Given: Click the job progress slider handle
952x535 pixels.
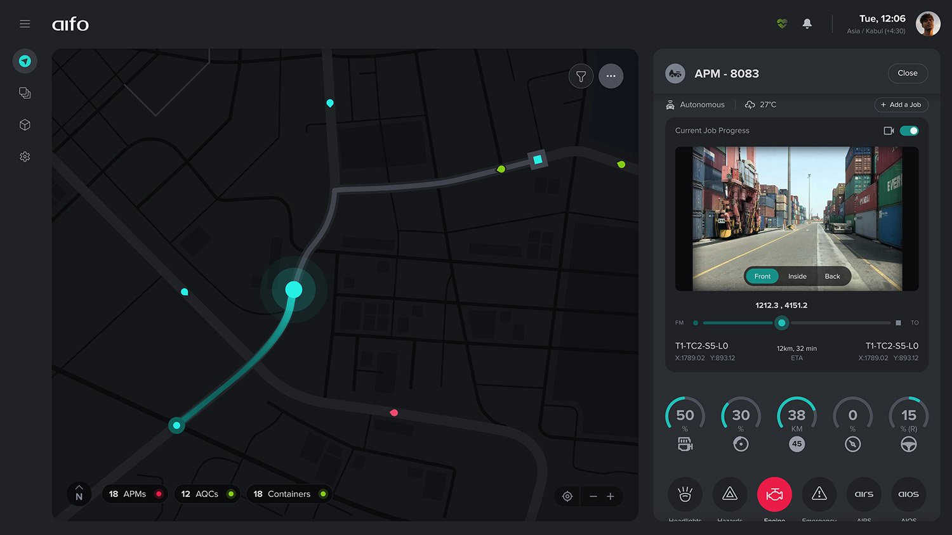Looking at the screenshot, I should [x=781, y=323].
